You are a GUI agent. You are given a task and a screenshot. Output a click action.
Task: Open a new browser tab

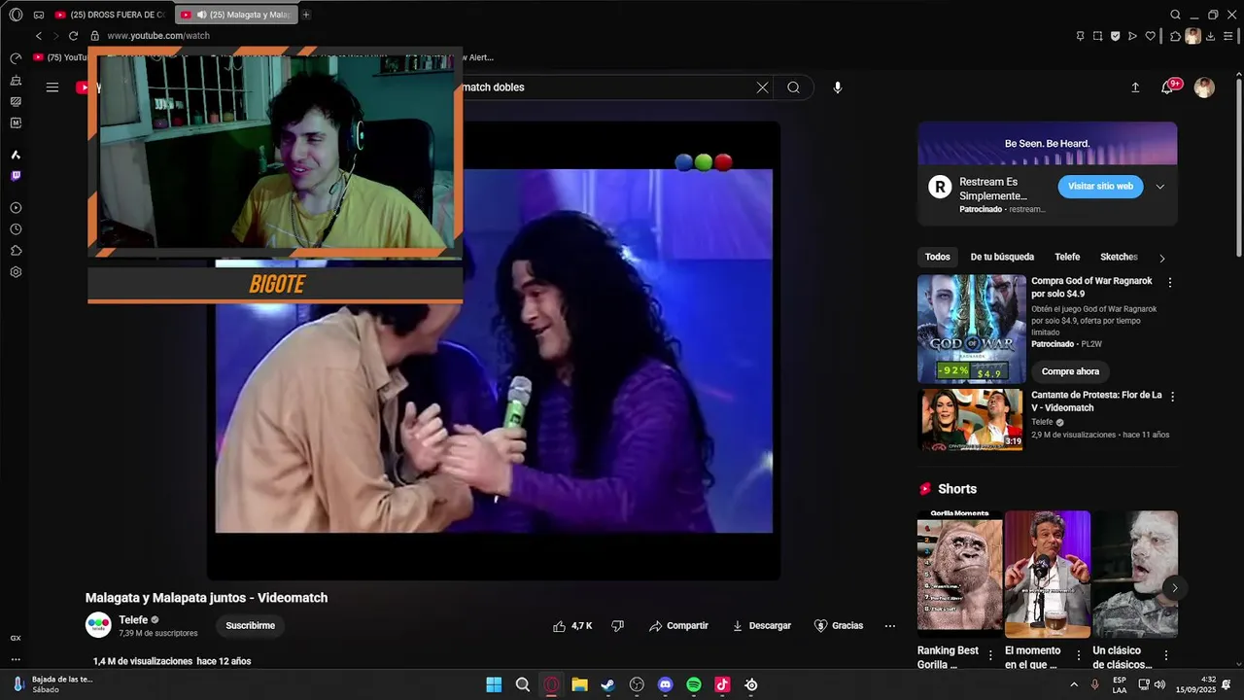pos(306,15)
